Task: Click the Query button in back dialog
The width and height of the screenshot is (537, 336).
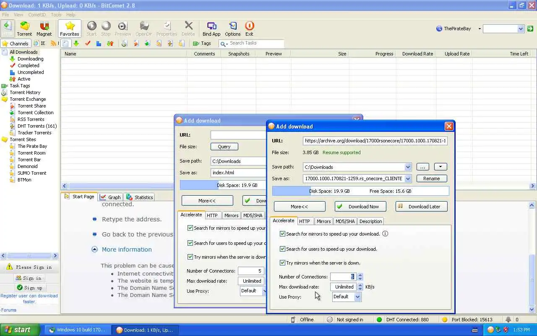Action: click(x=224, y=147)
